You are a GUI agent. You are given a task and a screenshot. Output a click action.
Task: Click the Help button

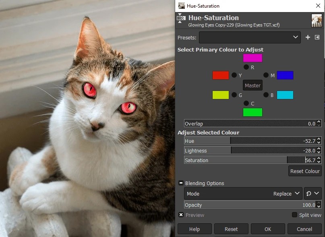[194, 229]
